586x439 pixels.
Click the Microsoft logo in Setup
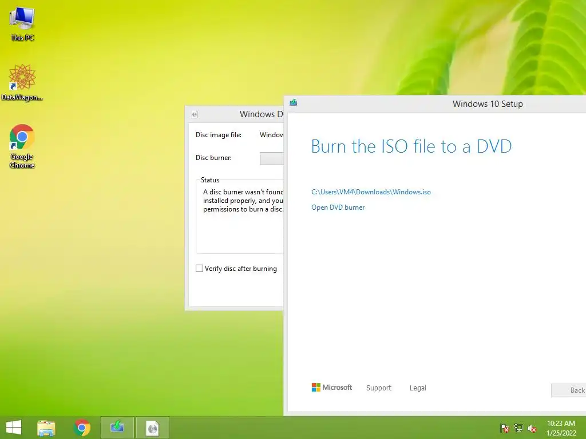tap(331, 388)
